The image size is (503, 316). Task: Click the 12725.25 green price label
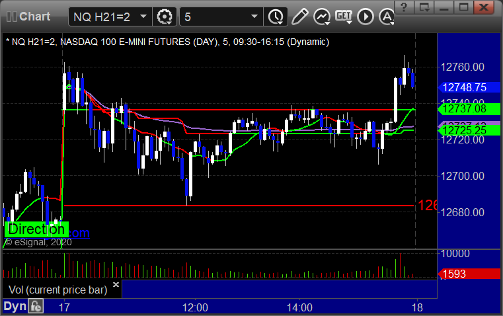point(469,130)
